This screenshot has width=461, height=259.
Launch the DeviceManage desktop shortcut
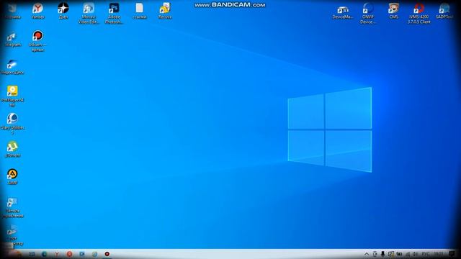point(343,12)
